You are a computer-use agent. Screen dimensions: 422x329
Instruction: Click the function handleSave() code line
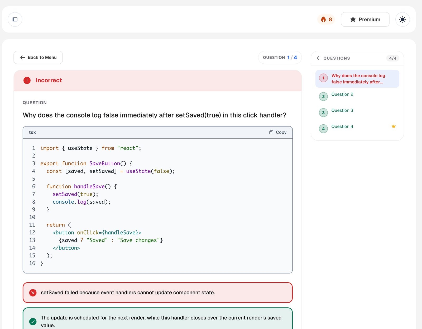pos(82,186)
